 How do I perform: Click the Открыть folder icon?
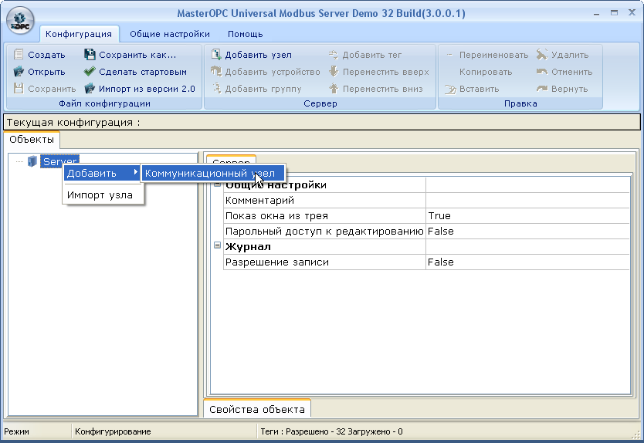click(x=18, y=72)
